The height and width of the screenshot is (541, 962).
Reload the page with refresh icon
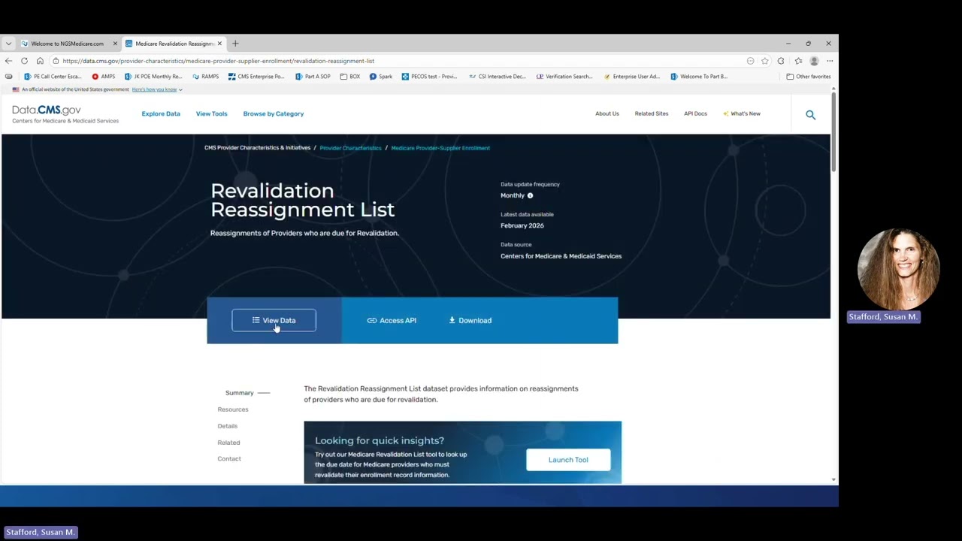[24, 61]
